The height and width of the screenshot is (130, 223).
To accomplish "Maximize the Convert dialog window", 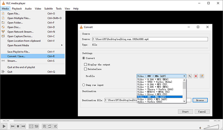I will point(198,27).
